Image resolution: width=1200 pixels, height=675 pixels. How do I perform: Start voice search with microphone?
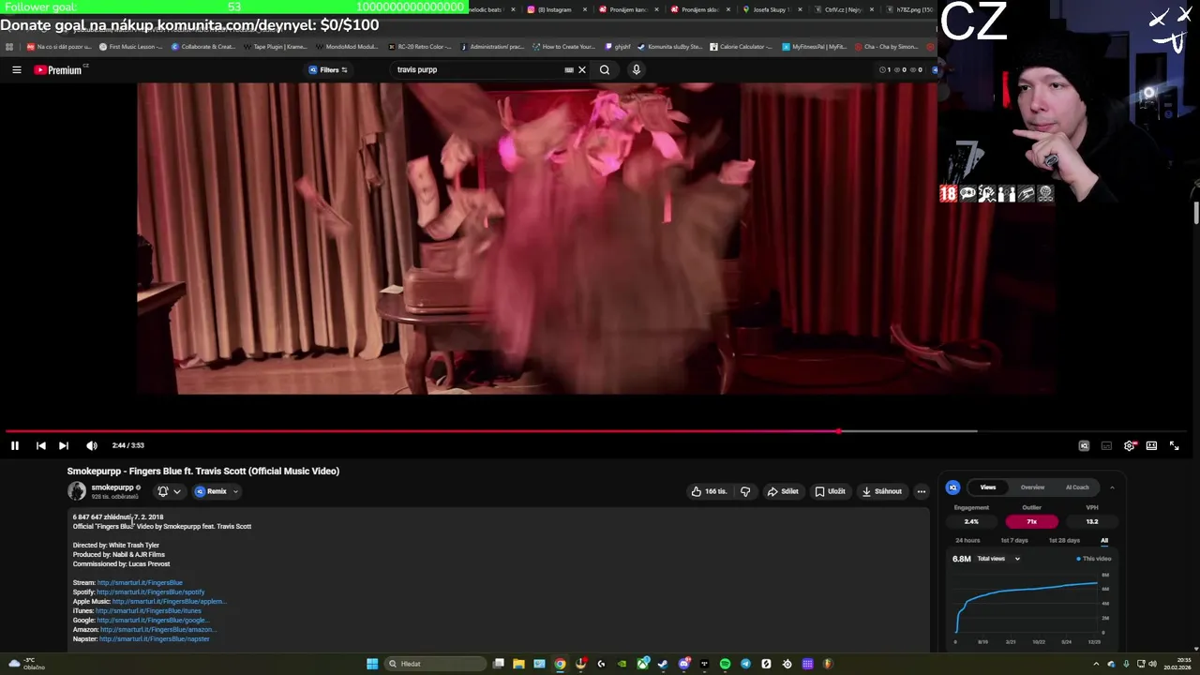pyautogui.click(x=636, y=69)
